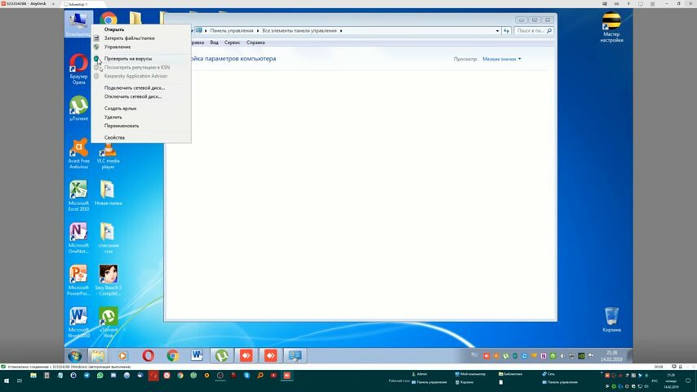The image size is (697, 392).
Task: Open the Корзина recycle bin
Action: (611, 319)
